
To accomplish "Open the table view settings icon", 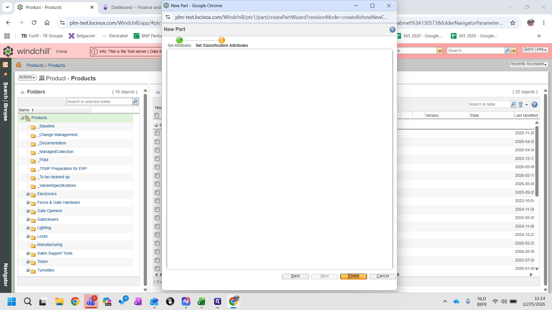I will [521, 104].
